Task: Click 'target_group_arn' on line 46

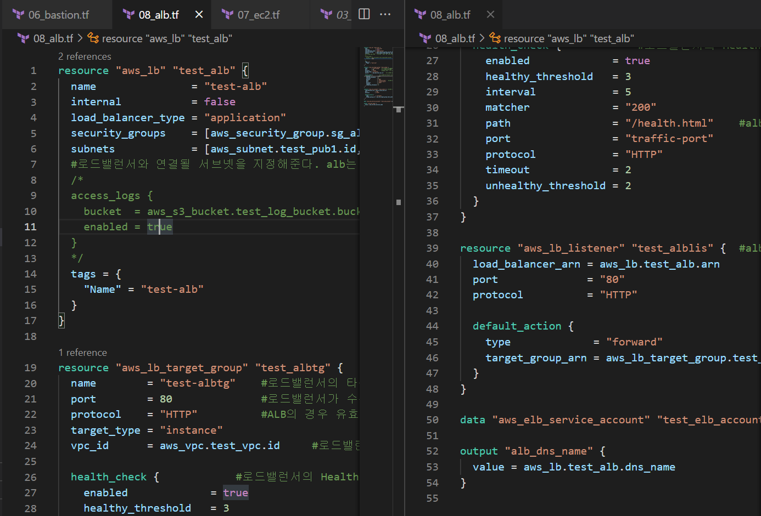Action: pyautogui.click(x=536, y=358)
